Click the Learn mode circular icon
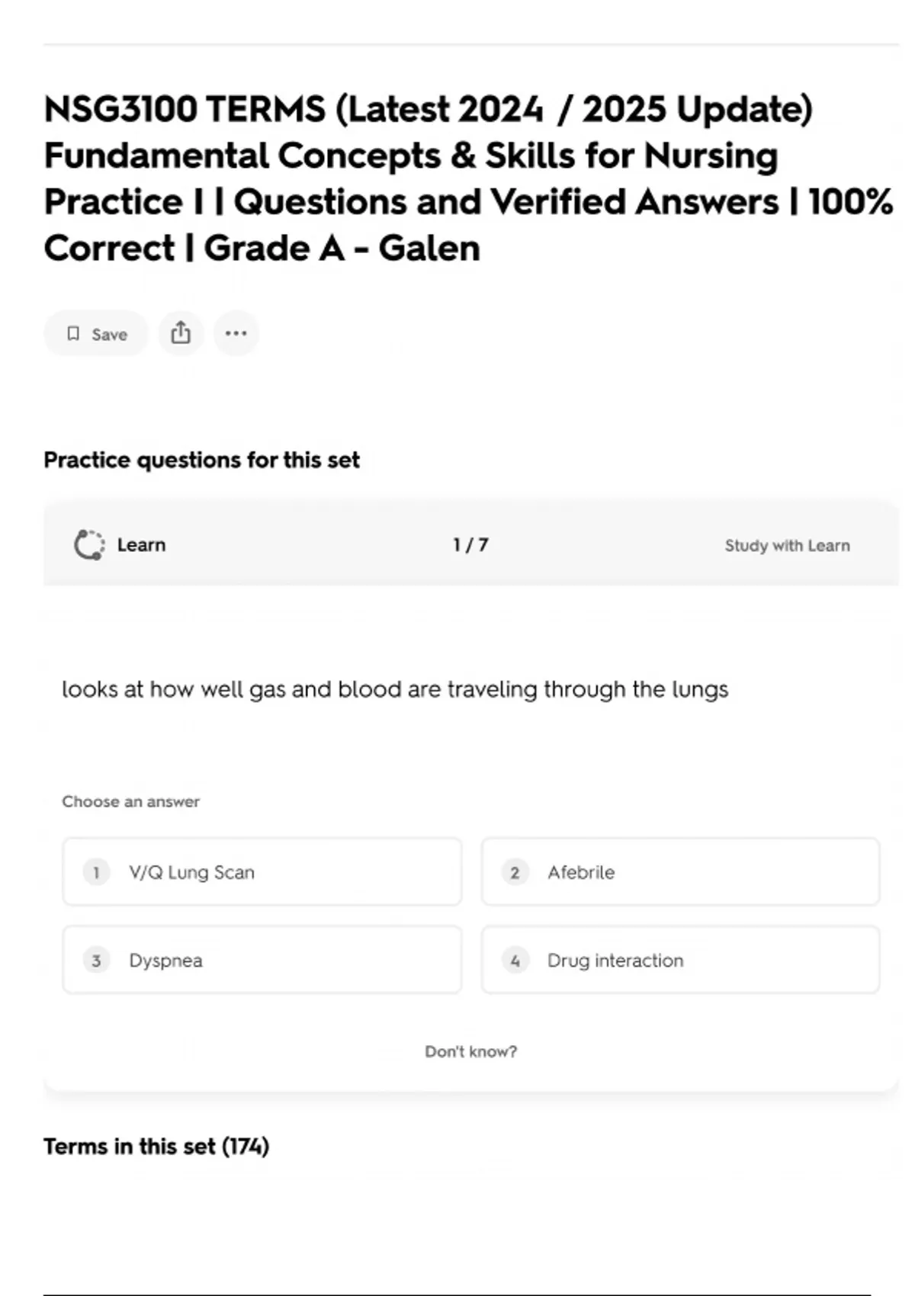 [x=89, y=545]
